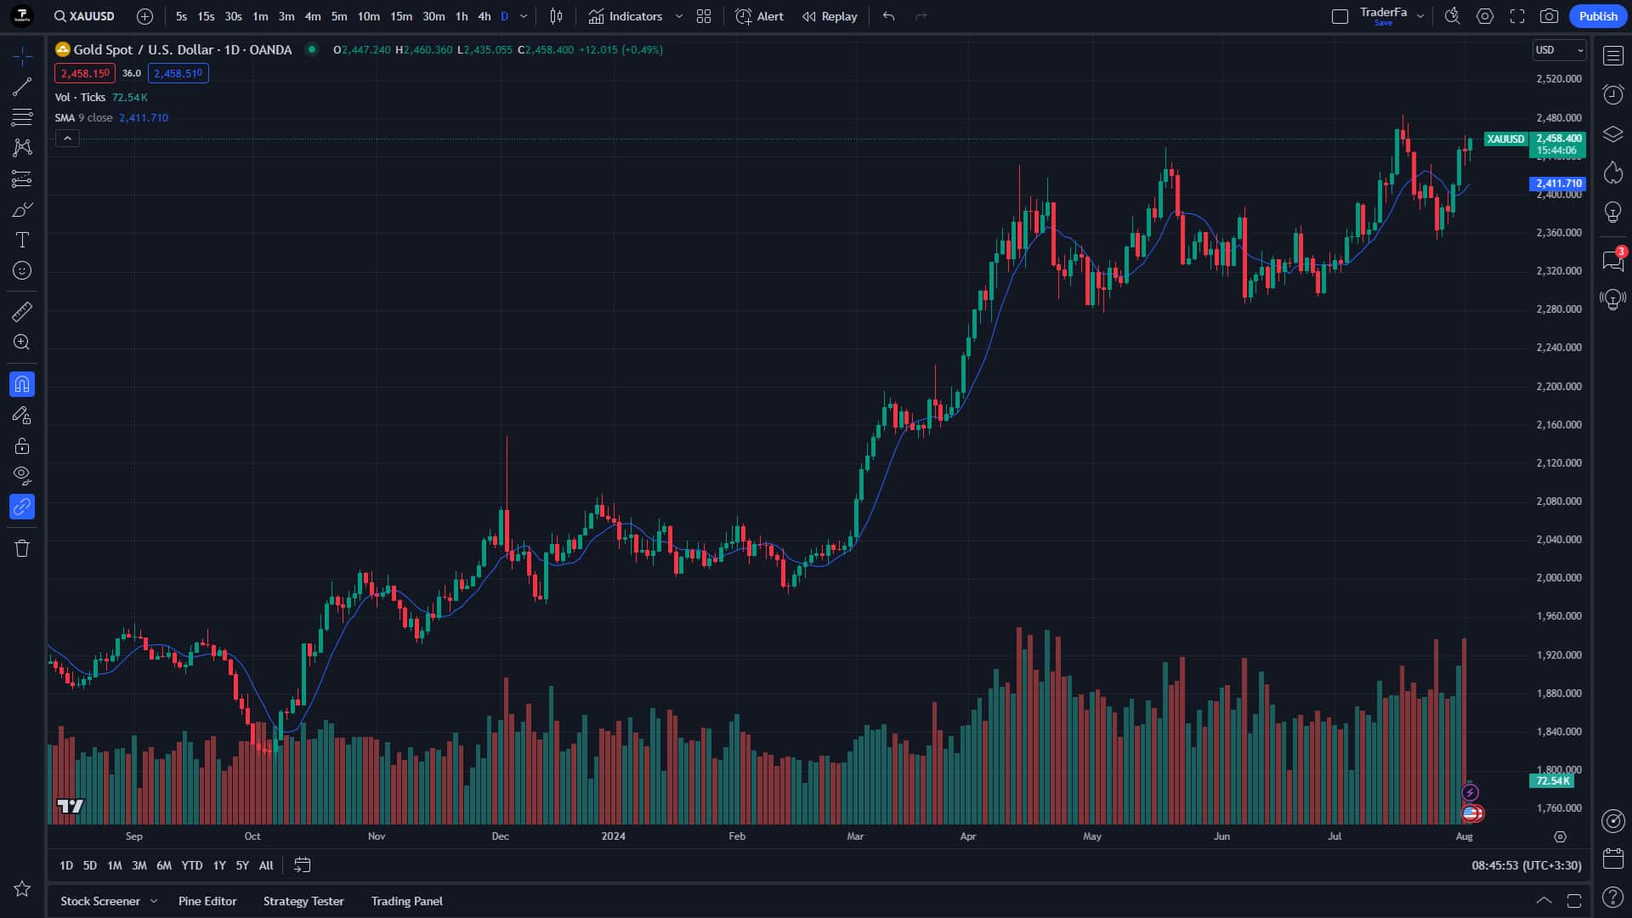Open the chat panel with notifications

pos(1613,260)
